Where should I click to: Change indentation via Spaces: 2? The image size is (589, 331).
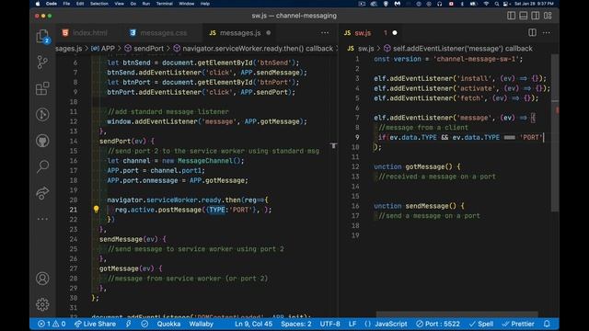[296, 324]
